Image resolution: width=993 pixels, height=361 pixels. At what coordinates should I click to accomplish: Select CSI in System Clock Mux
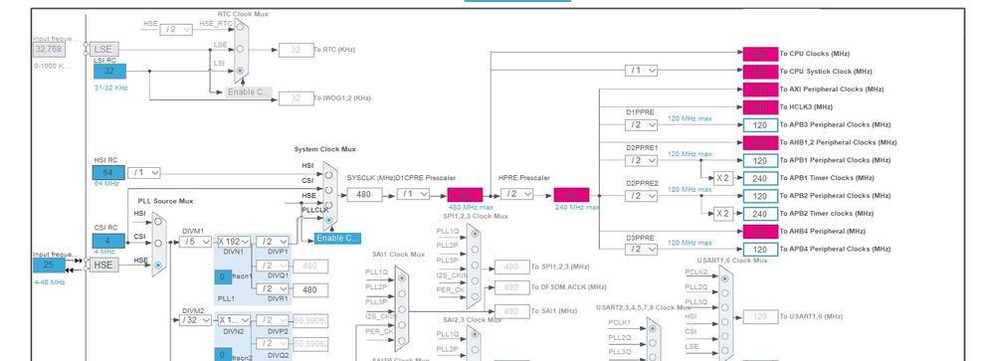pyautogui.click(x=328, y=190)
